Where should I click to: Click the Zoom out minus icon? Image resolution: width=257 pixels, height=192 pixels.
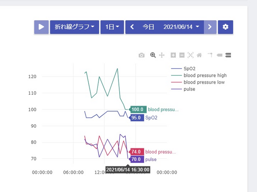coord(182,55)
